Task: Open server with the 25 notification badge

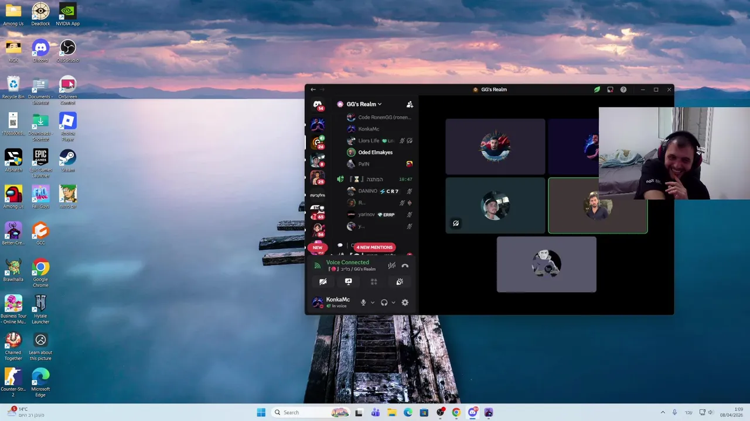Action: 318,177
